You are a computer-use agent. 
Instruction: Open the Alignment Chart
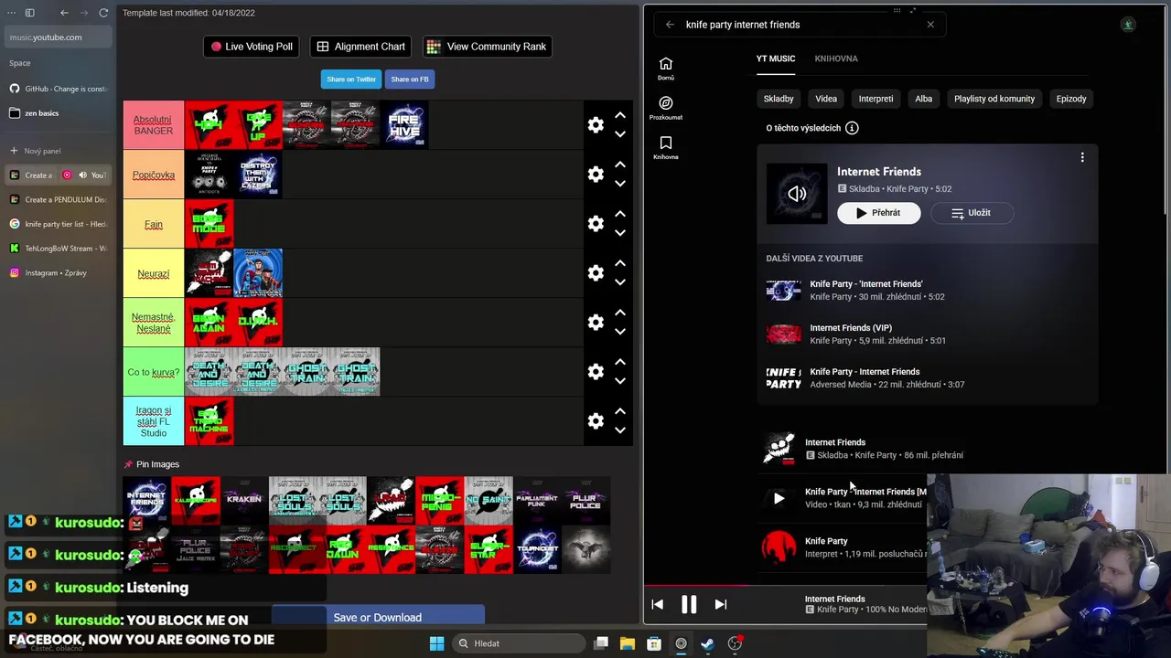coord(360,47)
